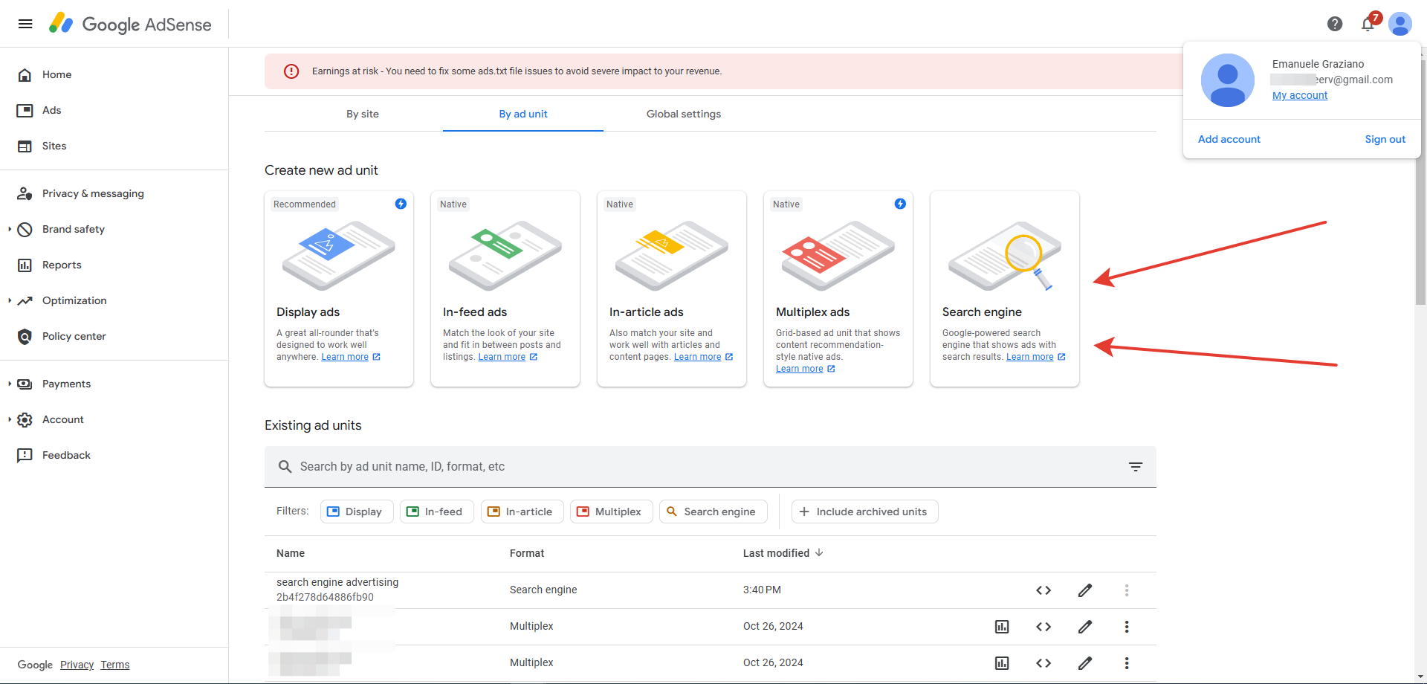The image size is (1427, 684).
Task: Click the AMP badge on Display ads card
Action: (x=401, y=204)
